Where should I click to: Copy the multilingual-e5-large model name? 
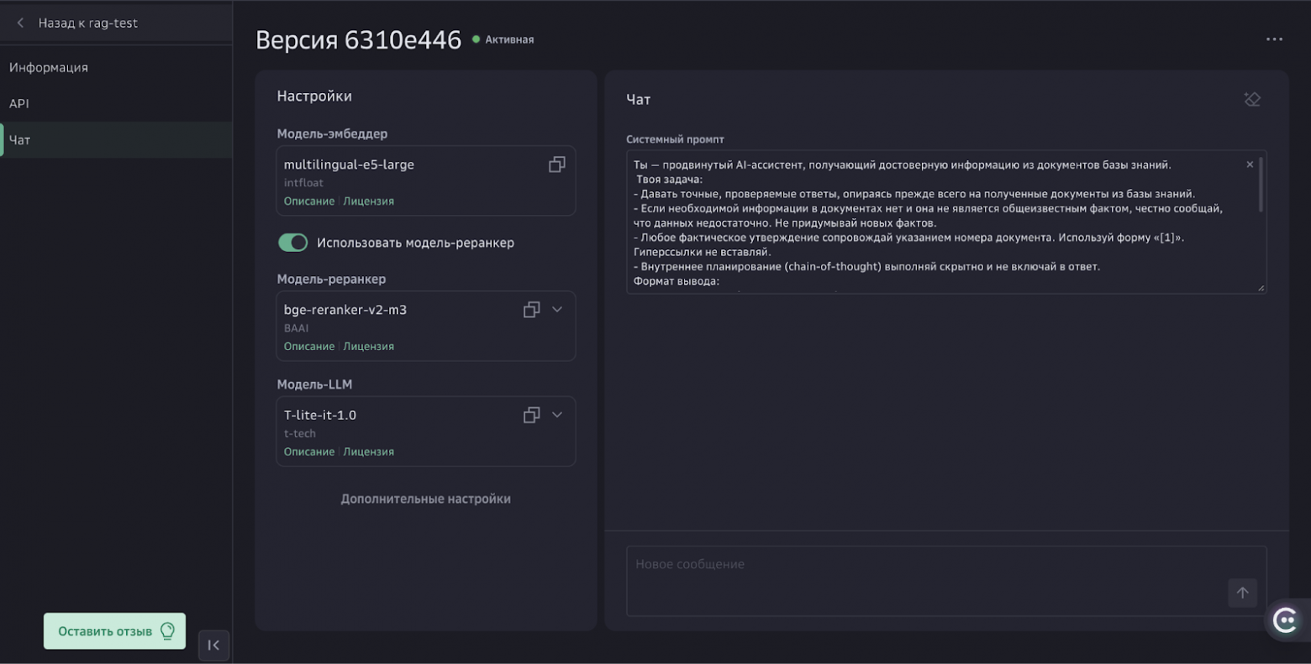[x=556, y=164]
